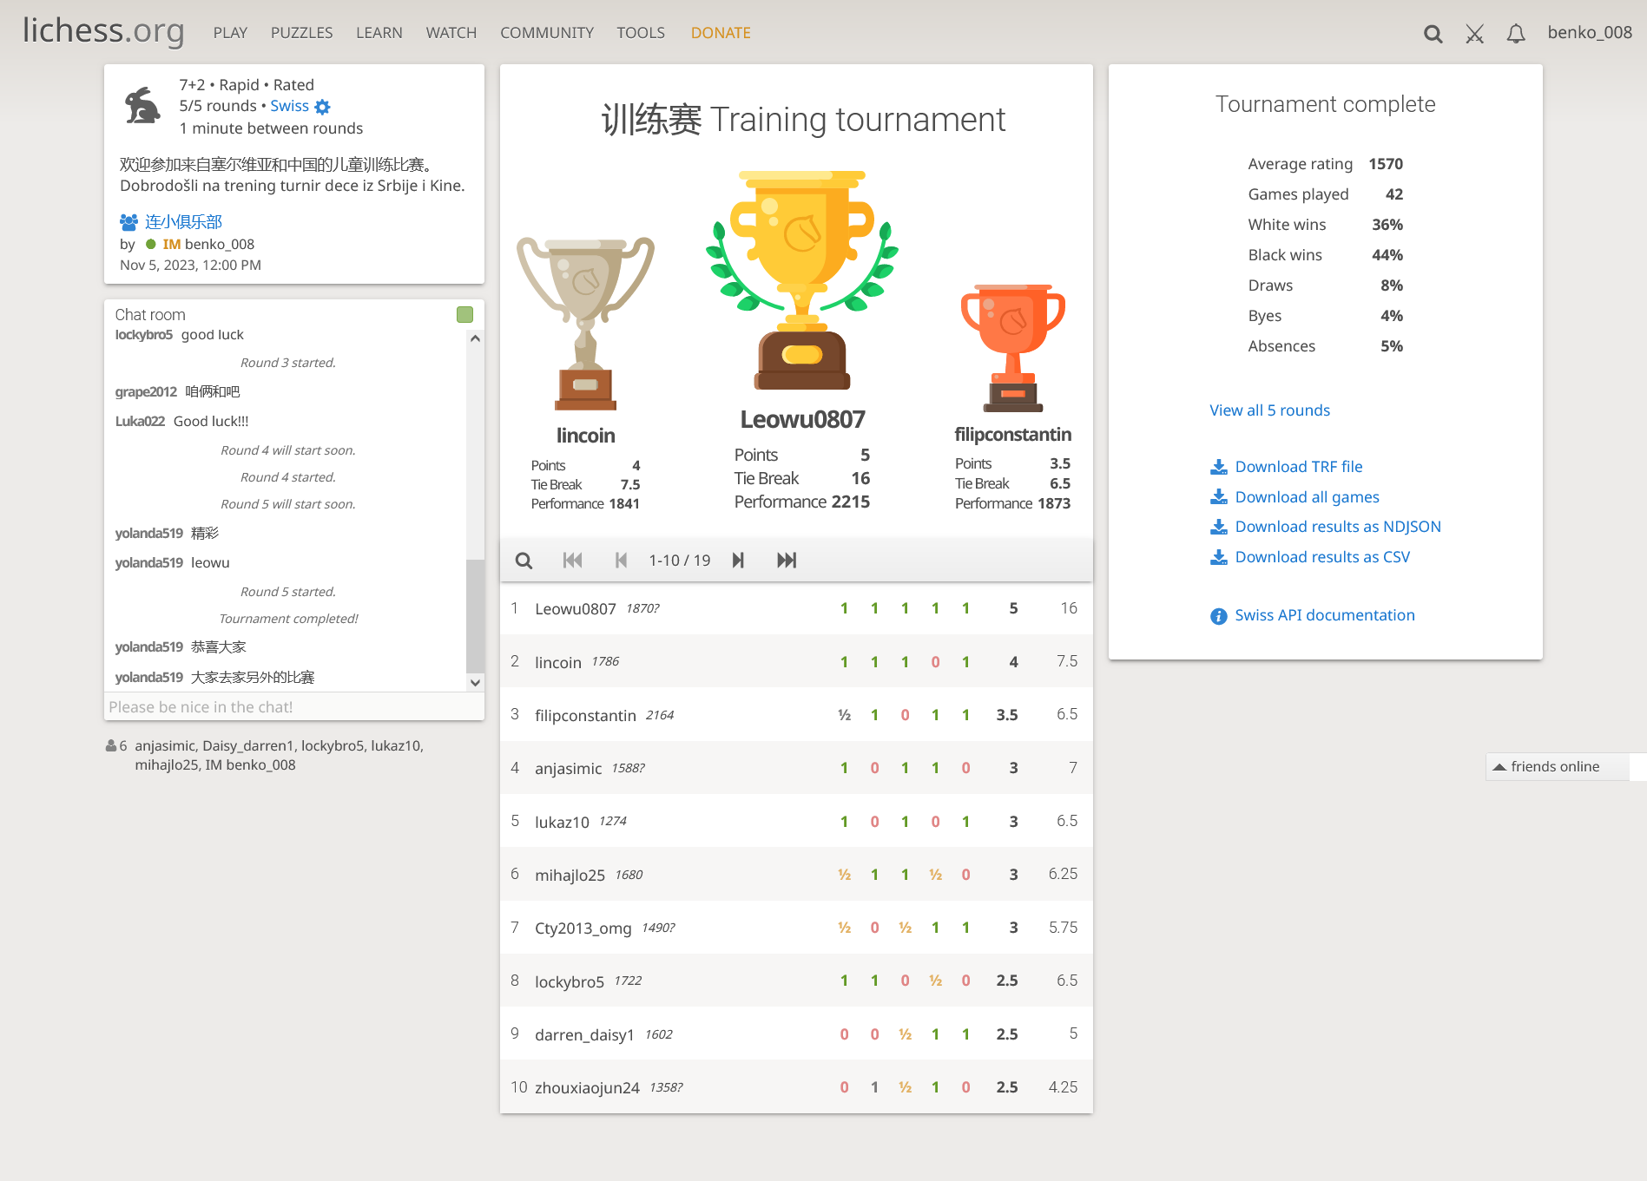Search players with standings magnifier icon
Screen dimensions: 1647x1181
[524, 561]
